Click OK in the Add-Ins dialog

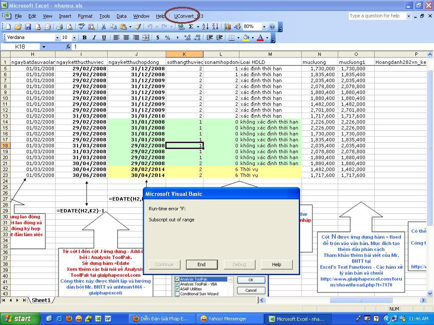(251, 280)
